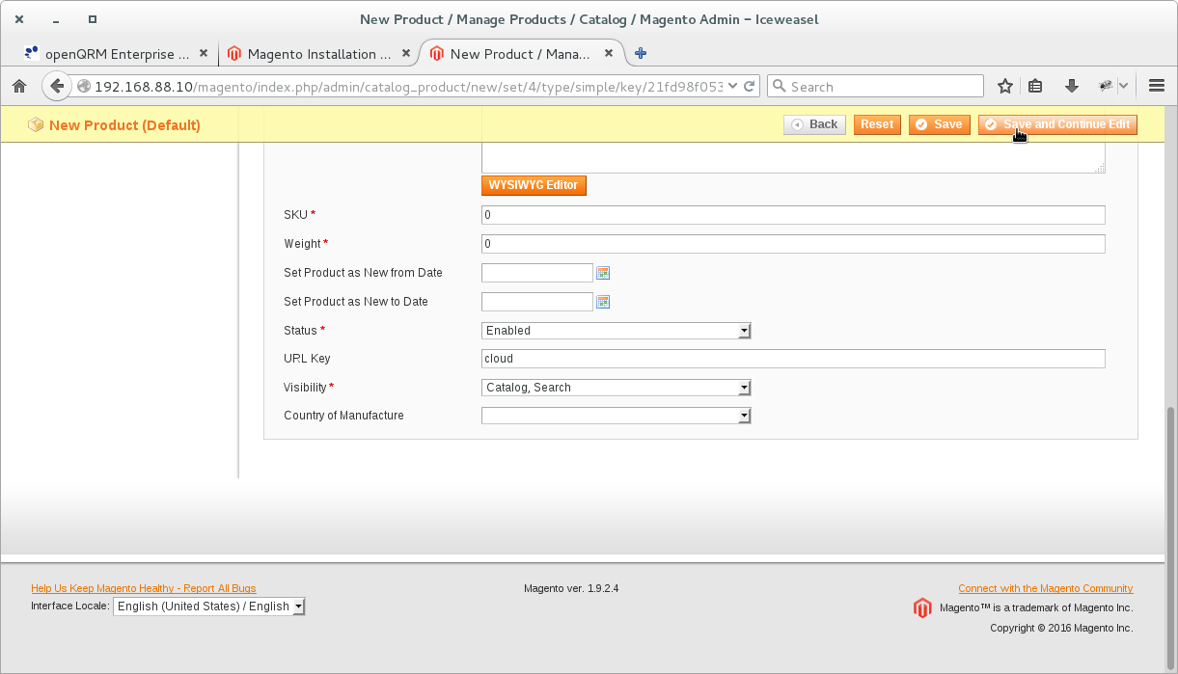Click the Status field label
Screen dimensions: 1178x674
[300, 331]
